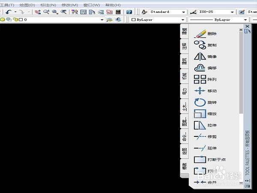Select the 复制 (copy) tool
The width and height of the screenshot is (257, 193).
205,45
